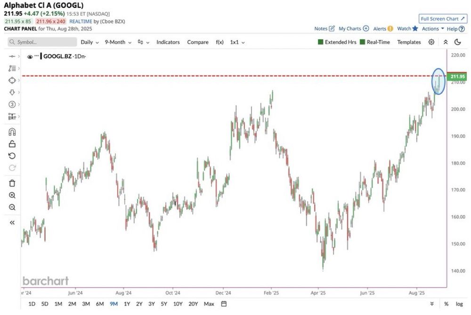Open the Daily frequency dropdown

click(x=89, y=42)
